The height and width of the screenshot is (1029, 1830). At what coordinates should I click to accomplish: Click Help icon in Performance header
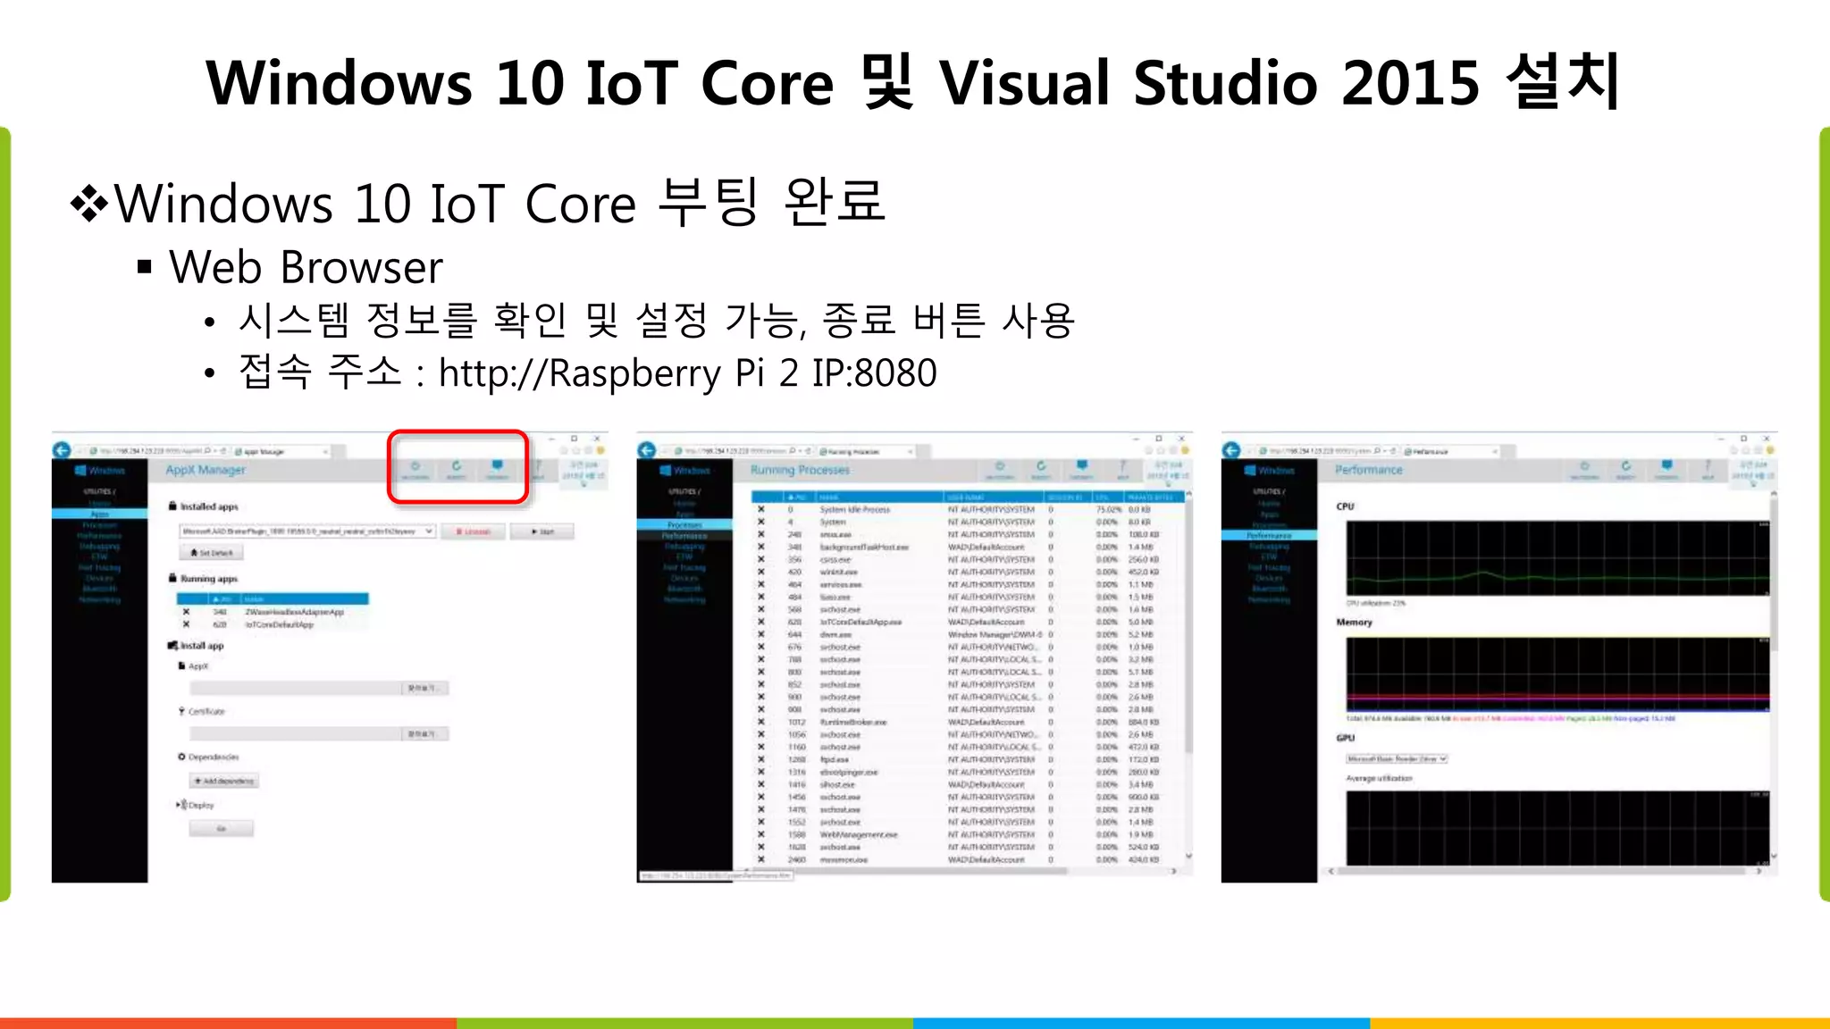[1708, 469]
